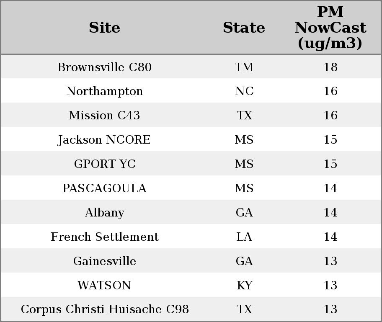
Task: Select the GPORT YC row
Action: coord(191,163)
